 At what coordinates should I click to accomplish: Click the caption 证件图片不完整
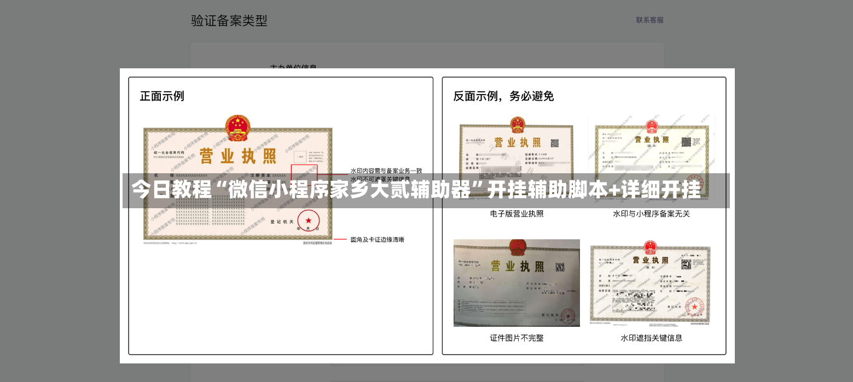(x=517, y=338)
